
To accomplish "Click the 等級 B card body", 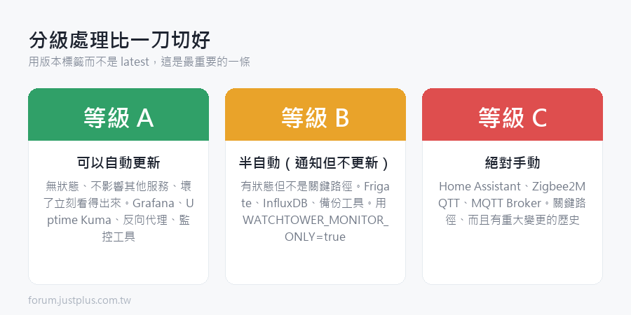I will point(315,213).
